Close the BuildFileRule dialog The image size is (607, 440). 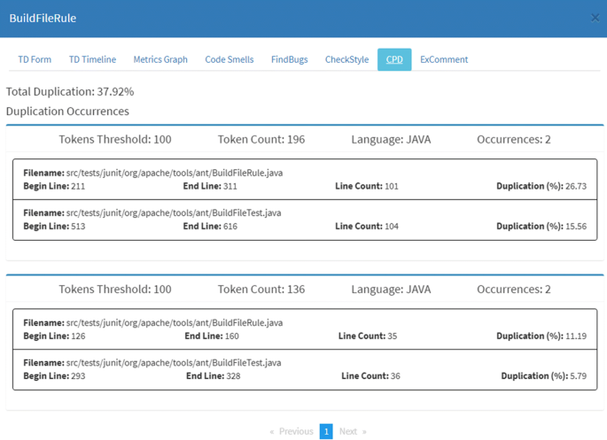[595, 18]
